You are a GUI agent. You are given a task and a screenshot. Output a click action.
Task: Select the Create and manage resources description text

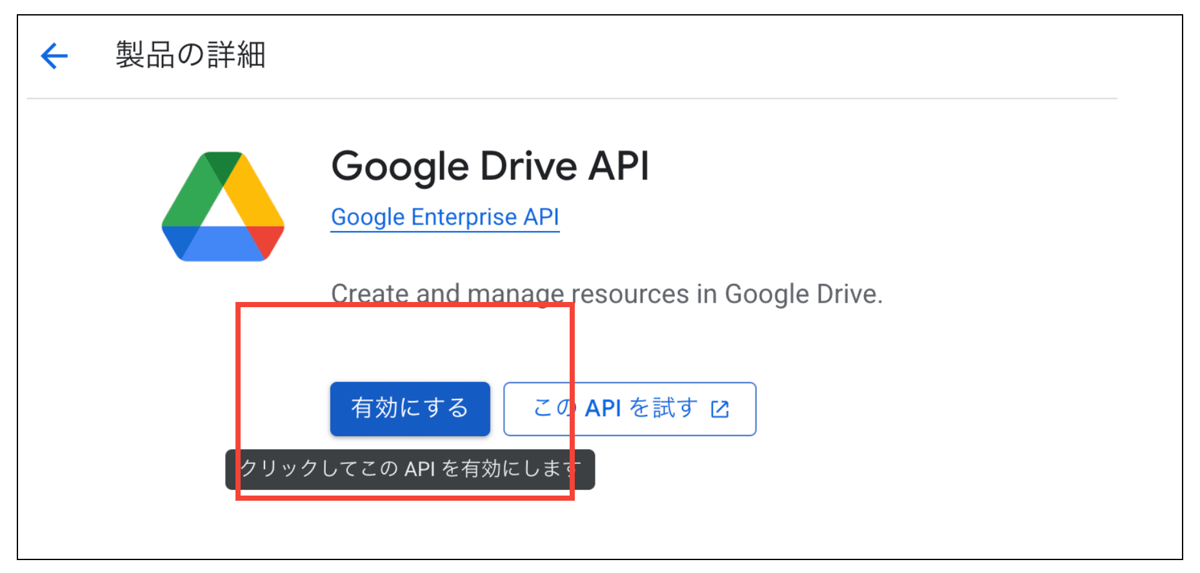tap(606, 294)
